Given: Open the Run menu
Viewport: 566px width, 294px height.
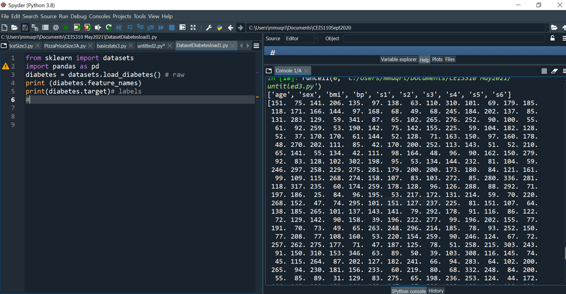Looking at the screenshot, I should [63, 16].
